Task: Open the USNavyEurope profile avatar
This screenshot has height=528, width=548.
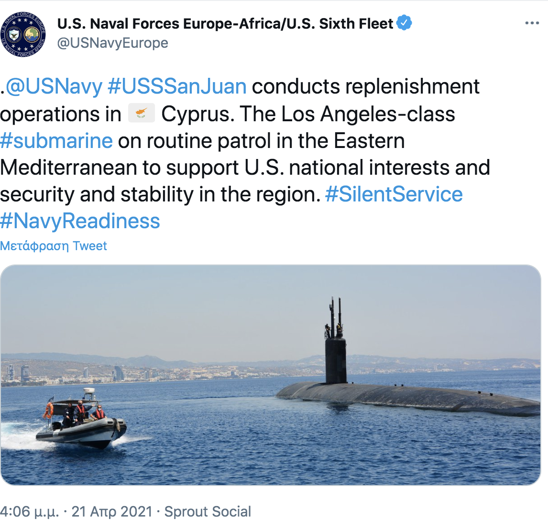Action: point(23,34)
